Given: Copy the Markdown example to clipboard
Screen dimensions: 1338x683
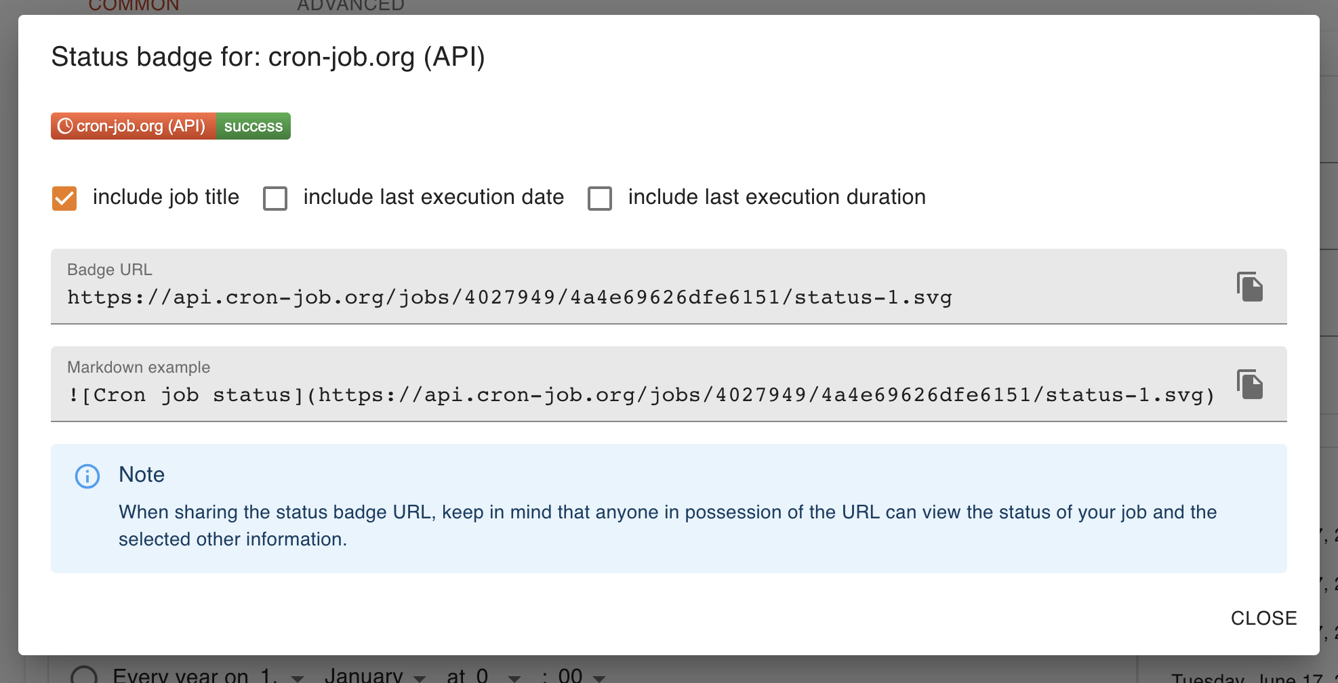Looking at the screenshot, I should (1249, 384).
